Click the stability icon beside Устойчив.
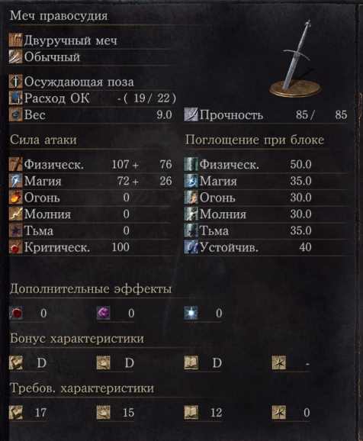 (191, 247)
